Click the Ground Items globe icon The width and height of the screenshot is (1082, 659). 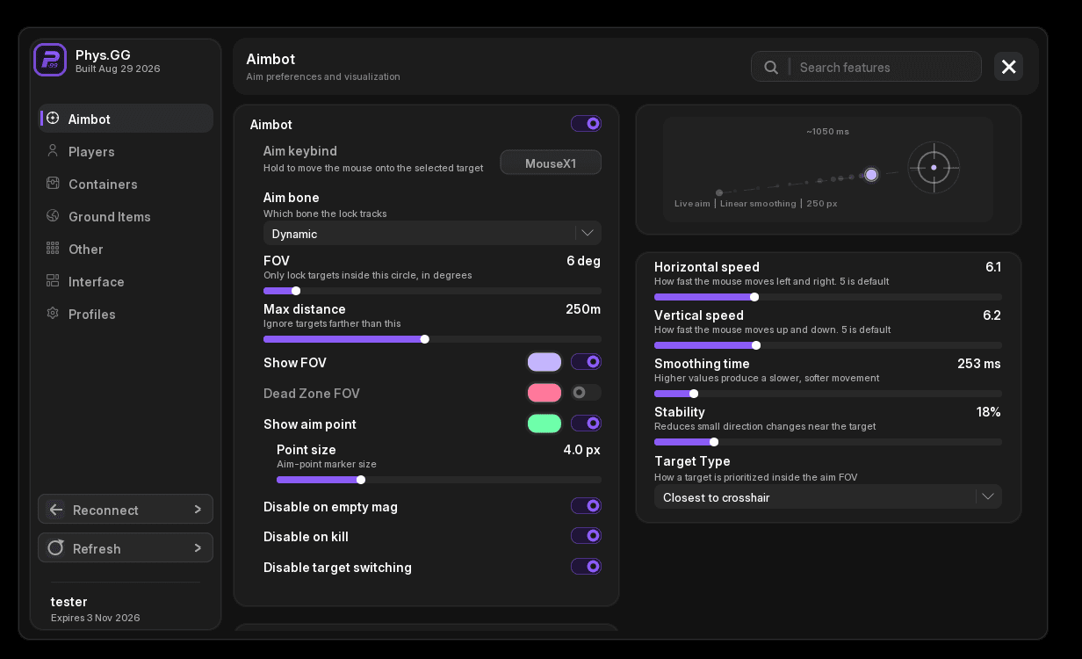tap(53, 216)
